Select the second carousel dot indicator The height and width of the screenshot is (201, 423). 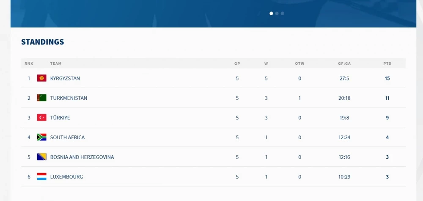click(277, 14)
